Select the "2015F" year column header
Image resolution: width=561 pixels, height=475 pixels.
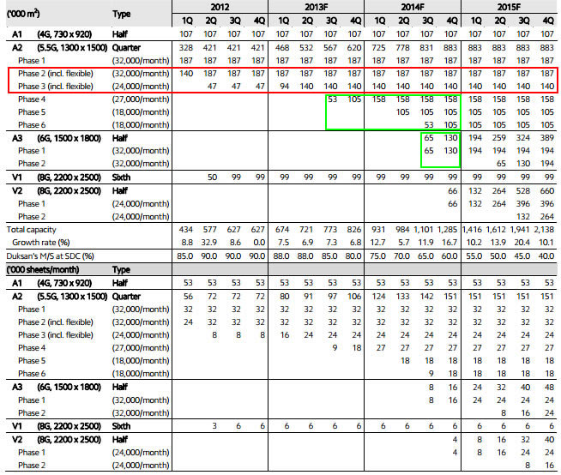pos(510,7)
